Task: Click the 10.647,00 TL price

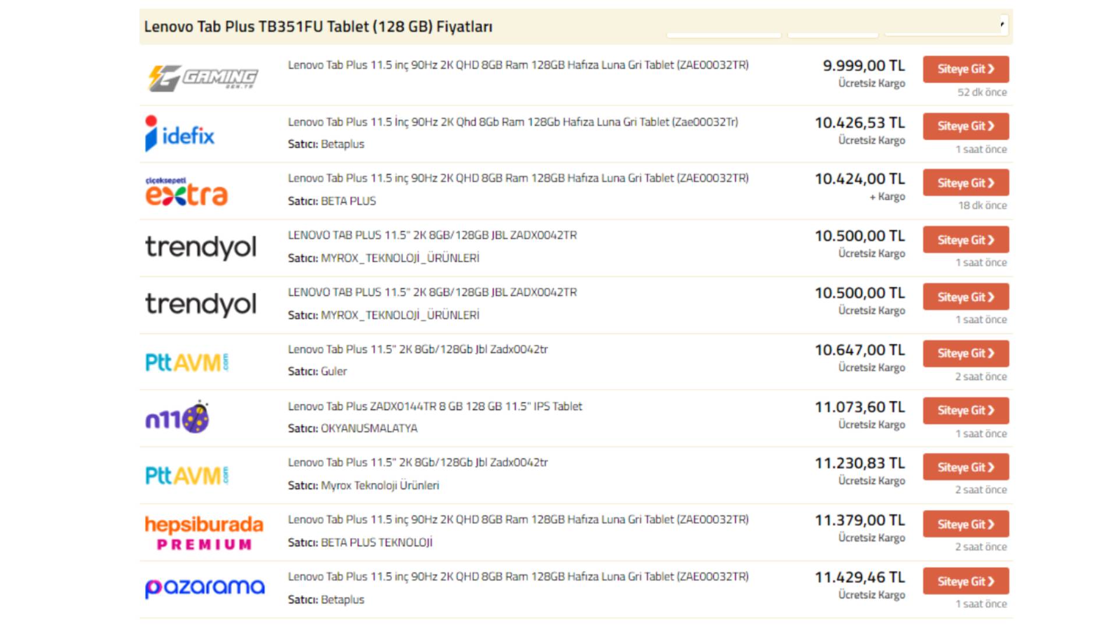Action: pos(860,350)
